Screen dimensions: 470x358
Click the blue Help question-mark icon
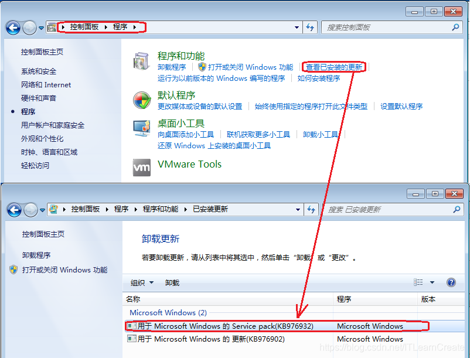tap(451, 282)
